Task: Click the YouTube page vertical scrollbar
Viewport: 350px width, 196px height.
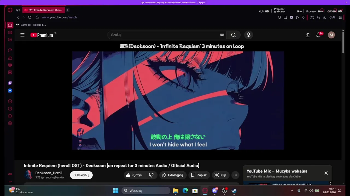Action: pos(343,42)
